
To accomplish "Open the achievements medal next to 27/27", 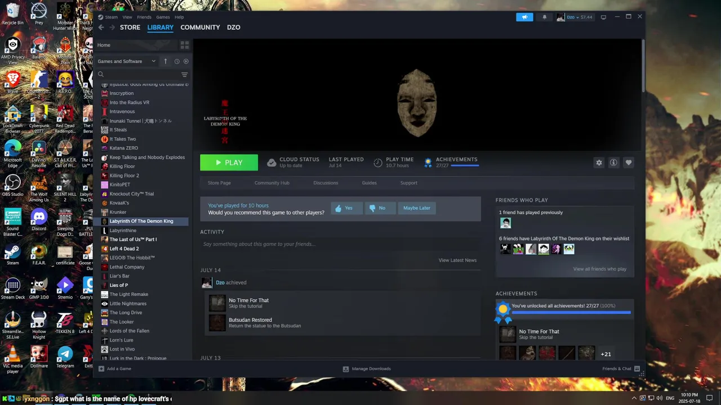I will click(x=428, y=163).
